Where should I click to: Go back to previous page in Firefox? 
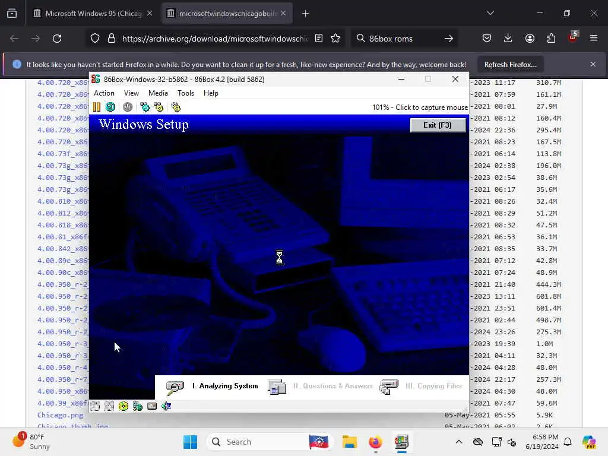[x=14, y=39]
